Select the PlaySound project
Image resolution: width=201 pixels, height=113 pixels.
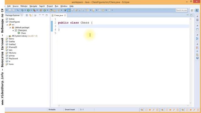click(13, 58)
